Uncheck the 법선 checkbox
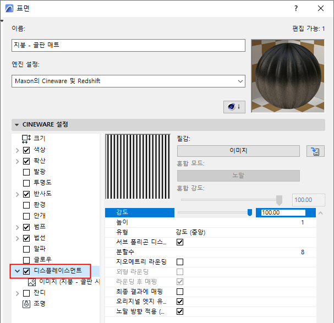 26,238
